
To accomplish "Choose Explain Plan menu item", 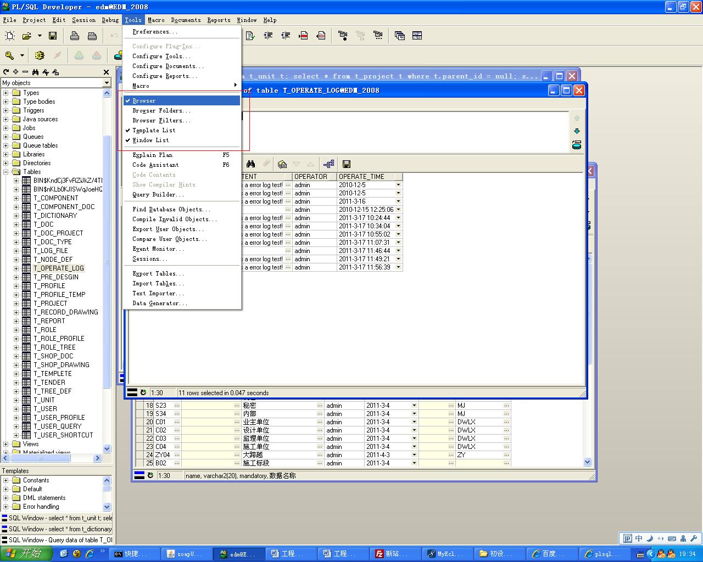I will tap(182, 155).
